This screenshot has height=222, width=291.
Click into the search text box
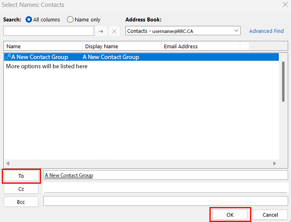coord(48,31)
